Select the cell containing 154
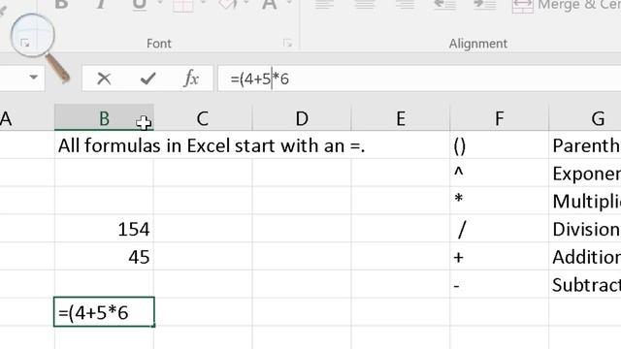The height and width of the screenshot is (349, 621). [x=104, y=229]
